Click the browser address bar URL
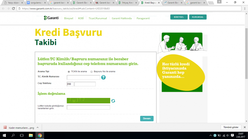 66,9
